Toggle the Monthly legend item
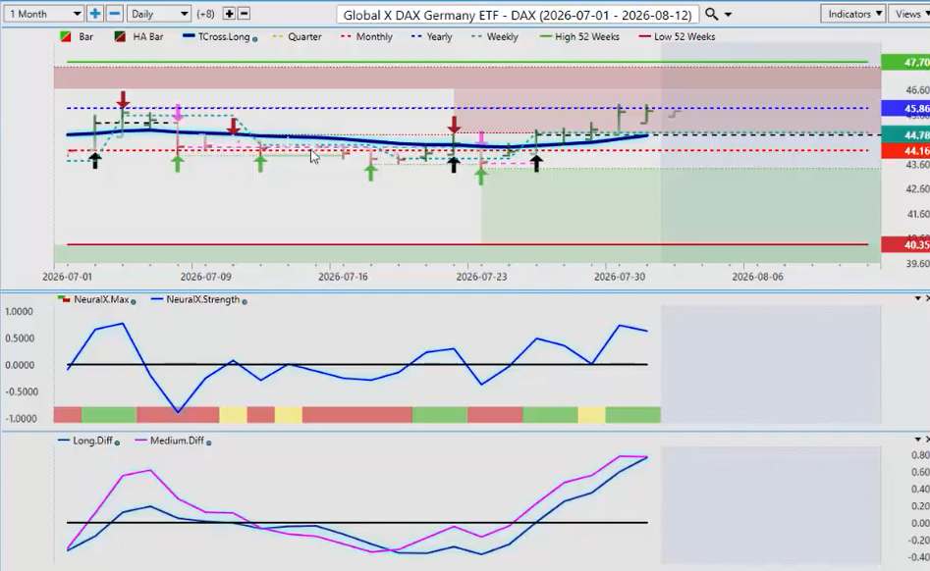The image size is (930, 571). [x=366, y=36]
